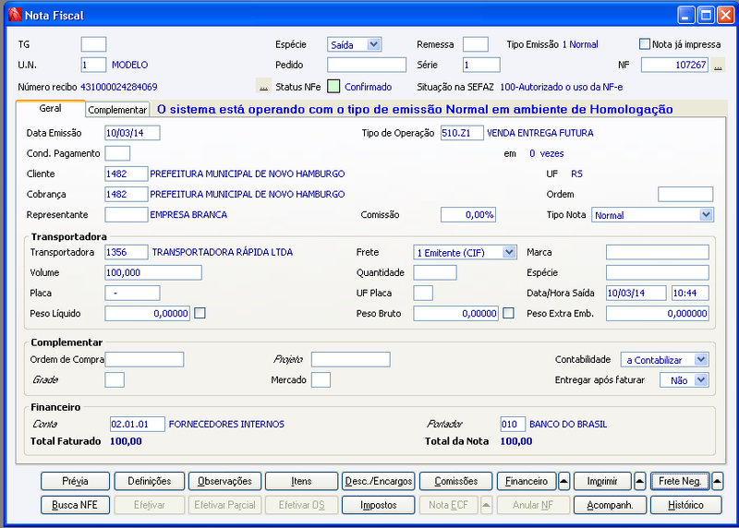The height and width of the screenshot is (528, 739).
Task: Expand the Tipo Nota Normal dropdown
Action: tap(652, 215)
